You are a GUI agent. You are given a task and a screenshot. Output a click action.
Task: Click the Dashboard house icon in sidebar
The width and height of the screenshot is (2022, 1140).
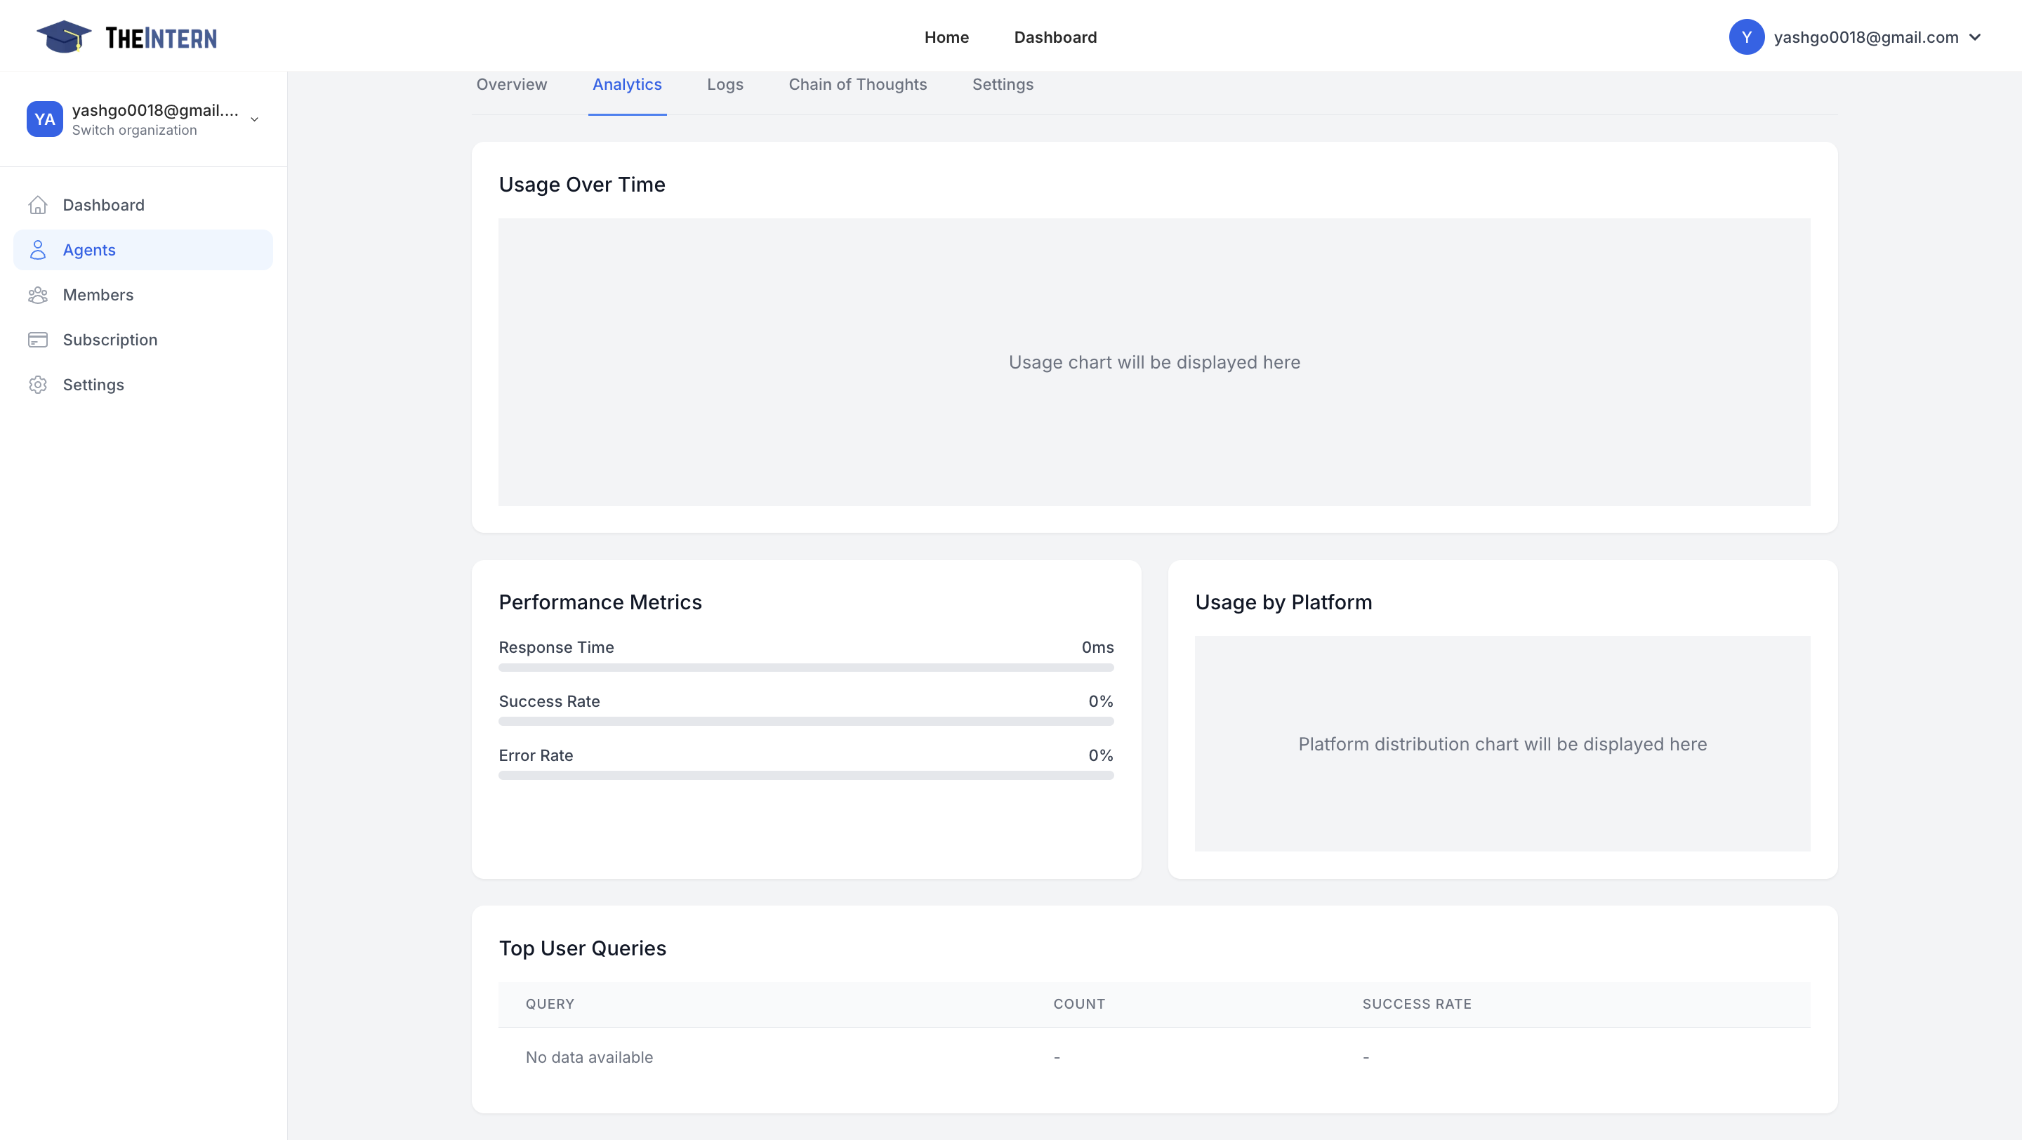(38, 205)
